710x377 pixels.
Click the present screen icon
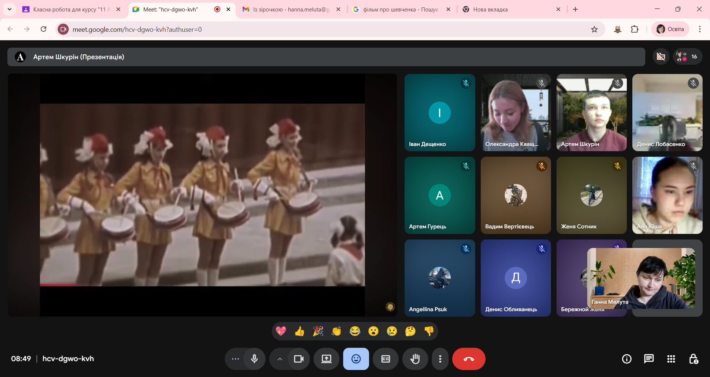(326, 359)
